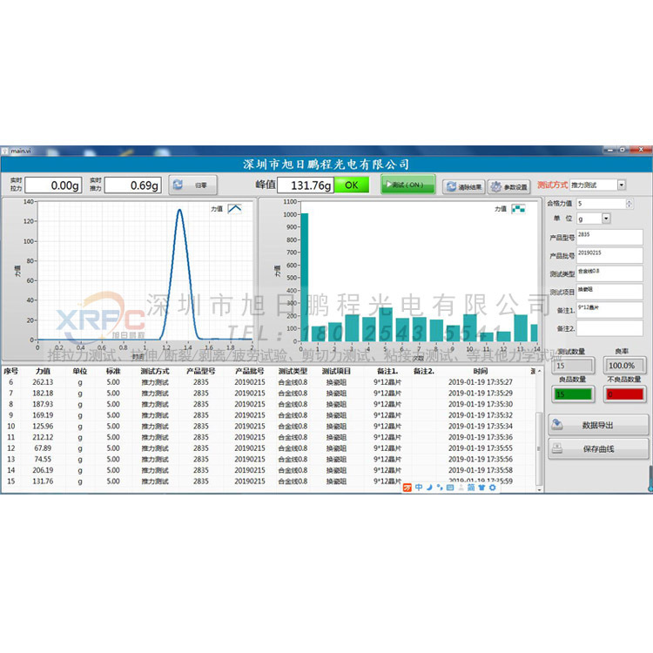Click the Sogou input method logo icon
653x653 pixels.
(x=407, y=488)
